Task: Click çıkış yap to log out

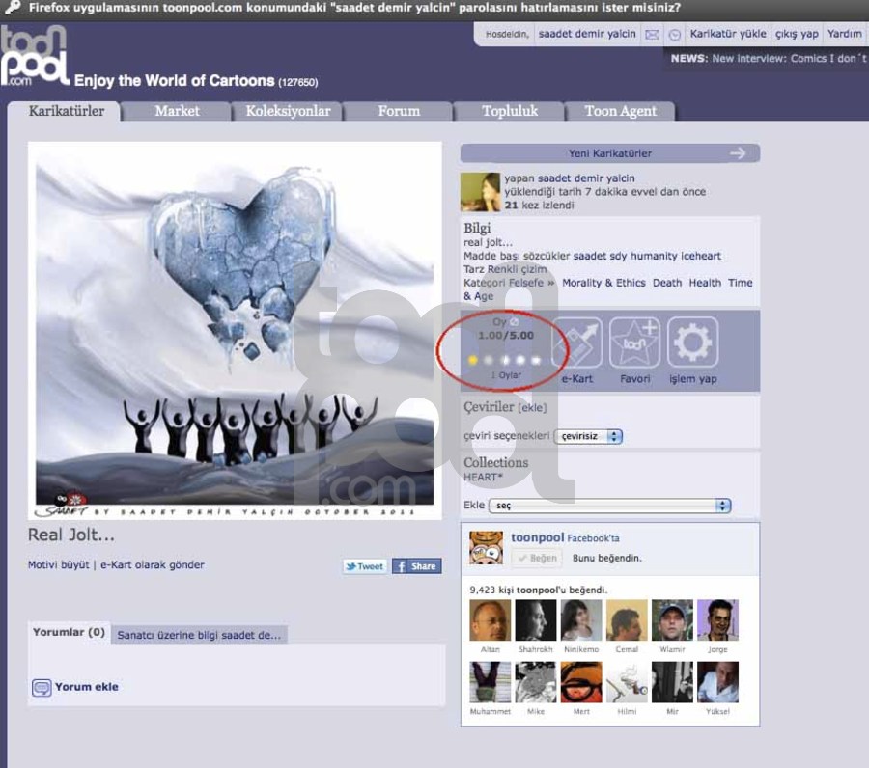Action: click(797, 34)
